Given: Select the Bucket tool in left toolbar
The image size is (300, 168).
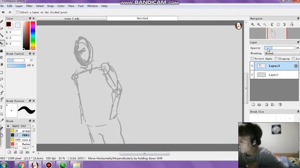Looking at the screenshot, I should click(x=1, y=57).
